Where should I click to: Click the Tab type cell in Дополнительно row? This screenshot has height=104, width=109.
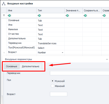tap(51, 39)
